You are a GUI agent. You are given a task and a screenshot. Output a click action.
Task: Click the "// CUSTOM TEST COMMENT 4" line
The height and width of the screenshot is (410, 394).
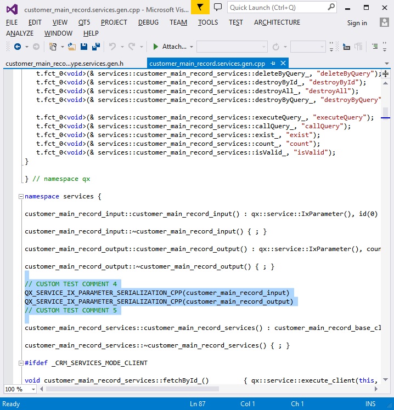pos(71,284)
